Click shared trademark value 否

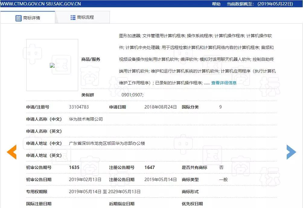click(x=222, y=167)
